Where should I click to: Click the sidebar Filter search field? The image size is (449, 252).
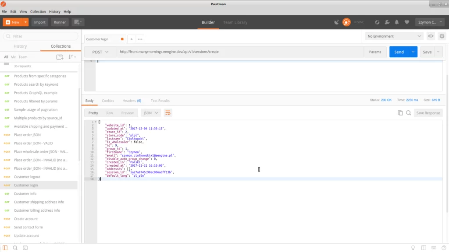click(x=41, y=36)
